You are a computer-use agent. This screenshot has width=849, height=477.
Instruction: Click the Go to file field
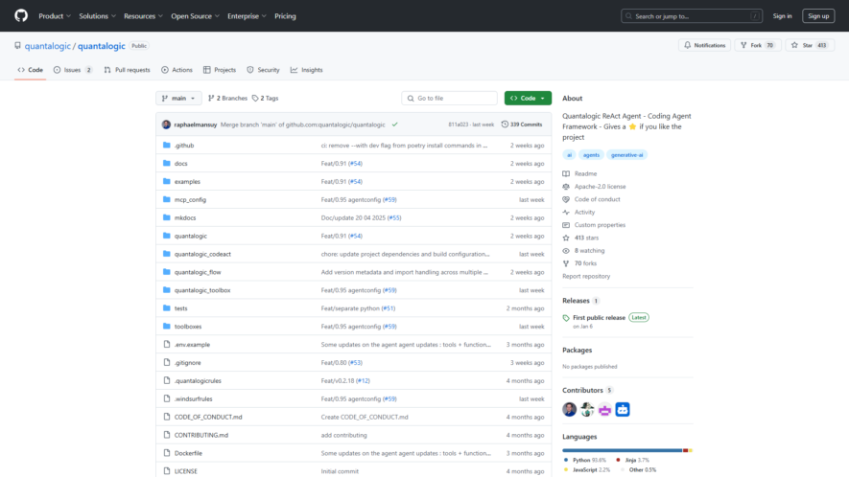(449, 99)
